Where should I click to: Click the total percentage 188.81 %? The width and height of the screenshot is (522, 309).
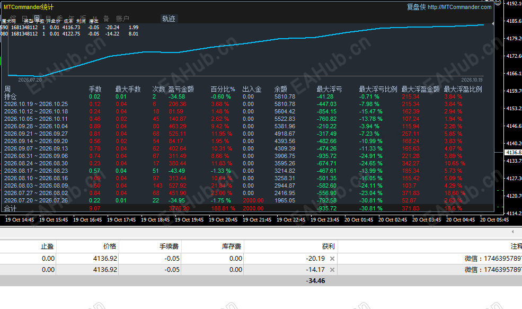[223, 208]
